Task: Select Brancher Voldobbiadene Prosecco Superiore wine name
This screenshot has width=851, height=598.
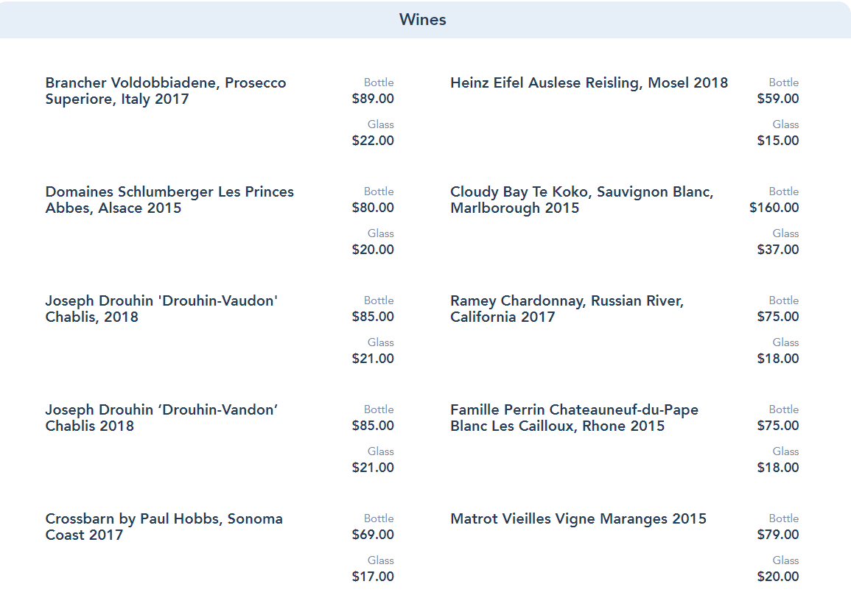Action: (x=166, y=91)
